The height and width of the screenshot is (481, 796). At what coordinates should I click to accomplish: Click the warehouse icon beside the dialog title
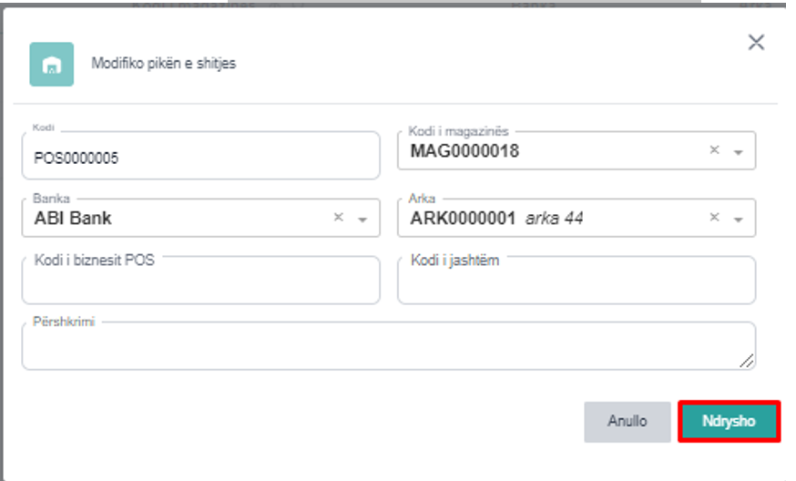point(51,64)
